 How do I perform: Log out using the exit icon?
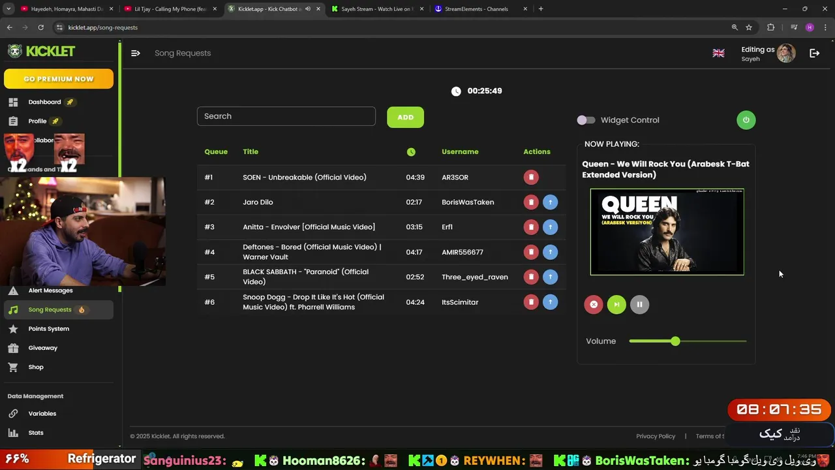814,54
